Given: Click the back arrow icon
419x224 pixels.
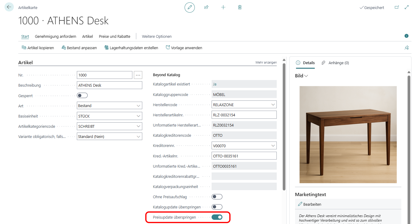Looking at the screenshot, I should tap(9, 7).
